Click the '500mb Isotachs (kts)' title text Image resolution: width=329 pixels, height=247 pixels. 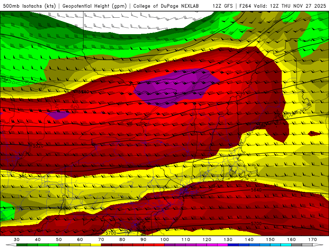pyautogui.click(x=30, y=6)
